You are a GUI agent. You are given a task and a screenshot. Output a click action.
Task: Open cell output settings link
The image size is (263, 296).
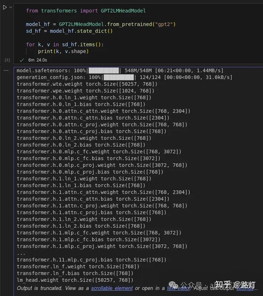click(x=245, y=288)
